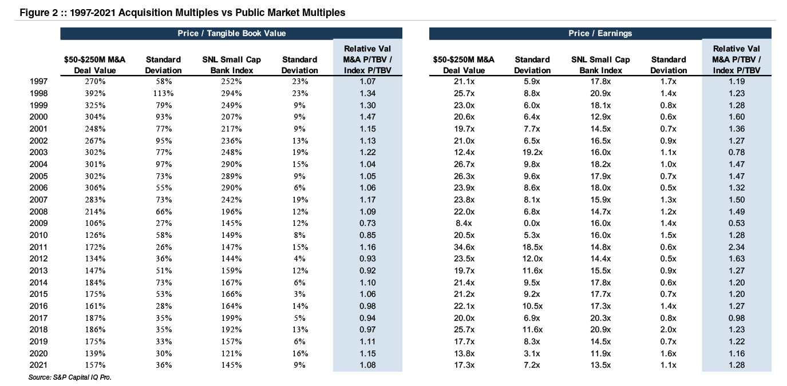Click the Price / Earnings banner header

point(600,33)
